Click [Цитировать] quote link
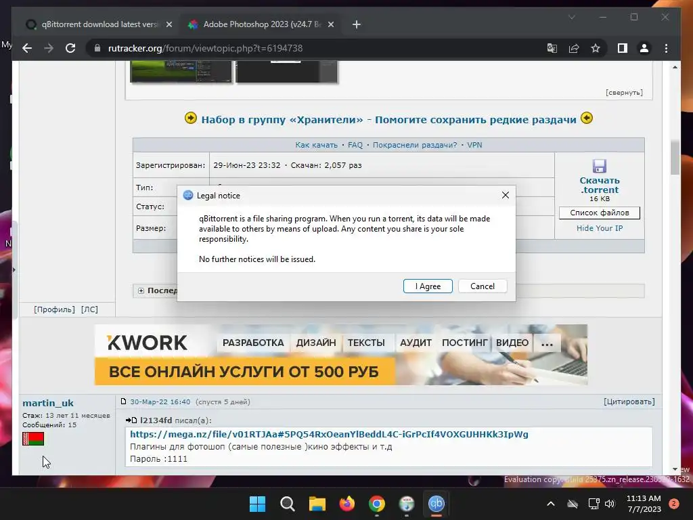Screen dimensions: 693x520 tap(629, 402)
